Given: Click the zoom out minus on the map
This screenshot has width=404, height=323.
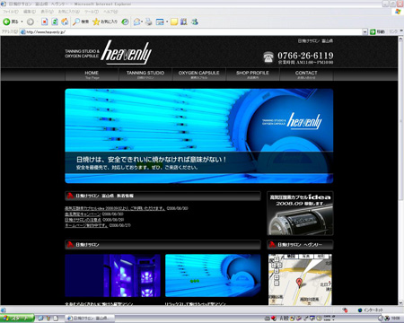Looking at the screenshot, I should 277,283.
